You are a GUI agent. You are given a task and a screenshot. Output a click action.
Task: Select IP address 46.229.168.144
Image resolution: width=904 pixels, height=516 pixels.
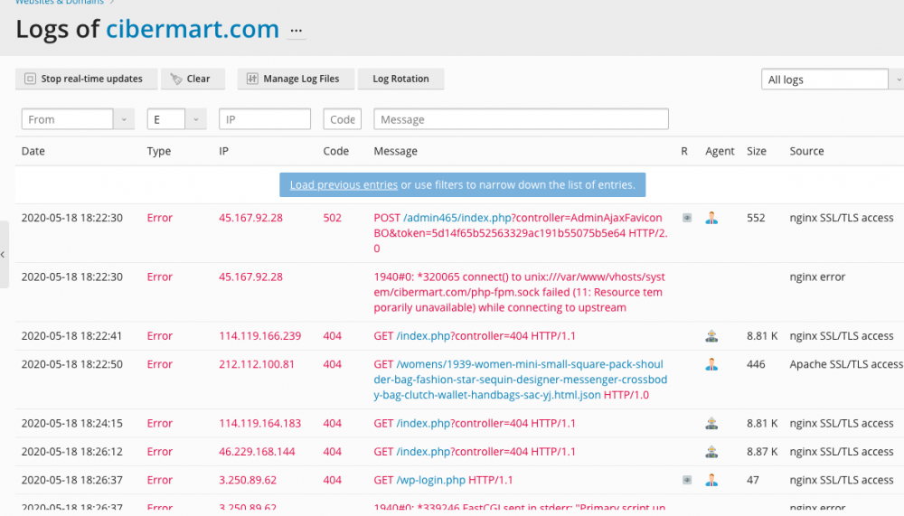pyautogui.click(x=257, y=452)
